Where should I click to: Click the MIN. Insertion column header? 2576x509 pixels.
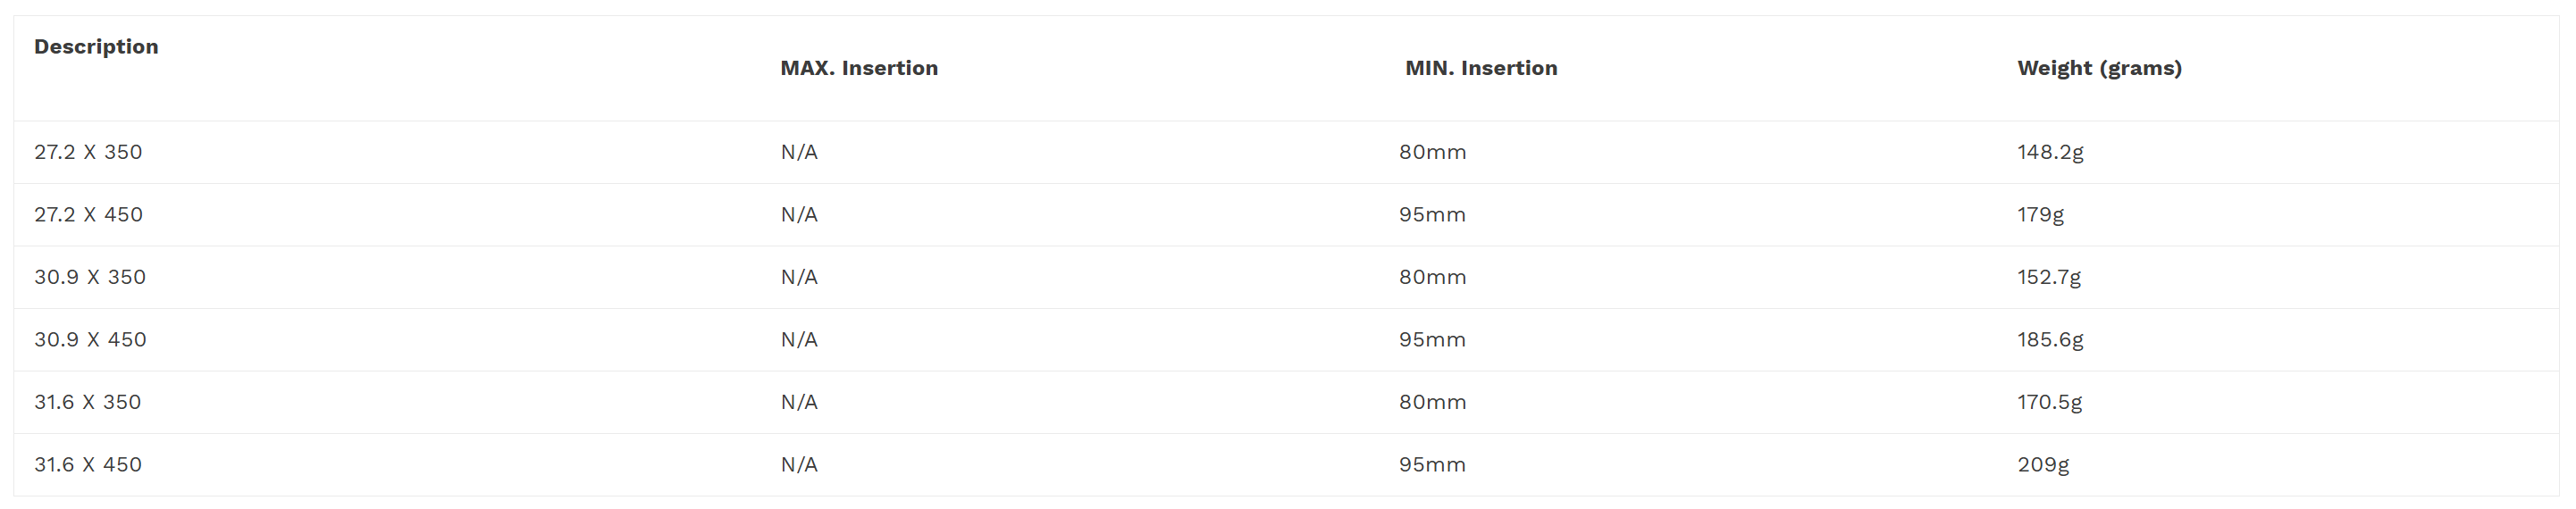(1481, 68)
